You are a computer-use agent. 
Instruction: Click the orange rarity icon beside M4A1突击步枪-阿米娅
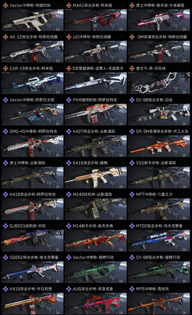pyautogui.click(x=69, y=5)
